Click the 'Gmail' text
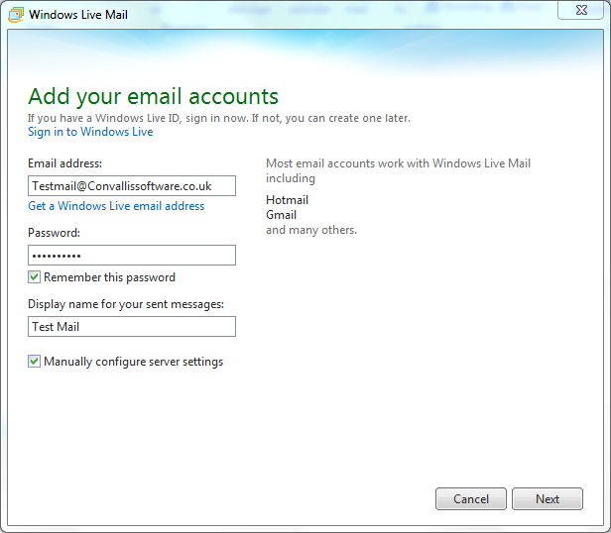This screenshot has height=533, width=611. (x=281, y=215)
